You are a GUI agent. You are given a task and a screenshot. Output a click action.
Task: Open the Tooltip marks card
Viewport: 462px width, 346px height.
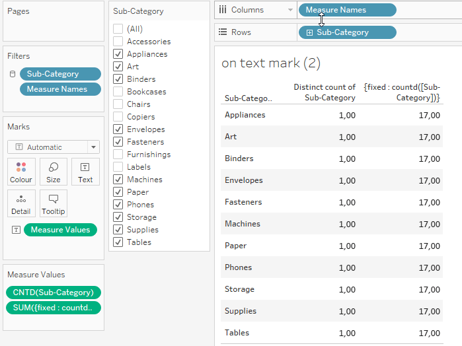53,203
